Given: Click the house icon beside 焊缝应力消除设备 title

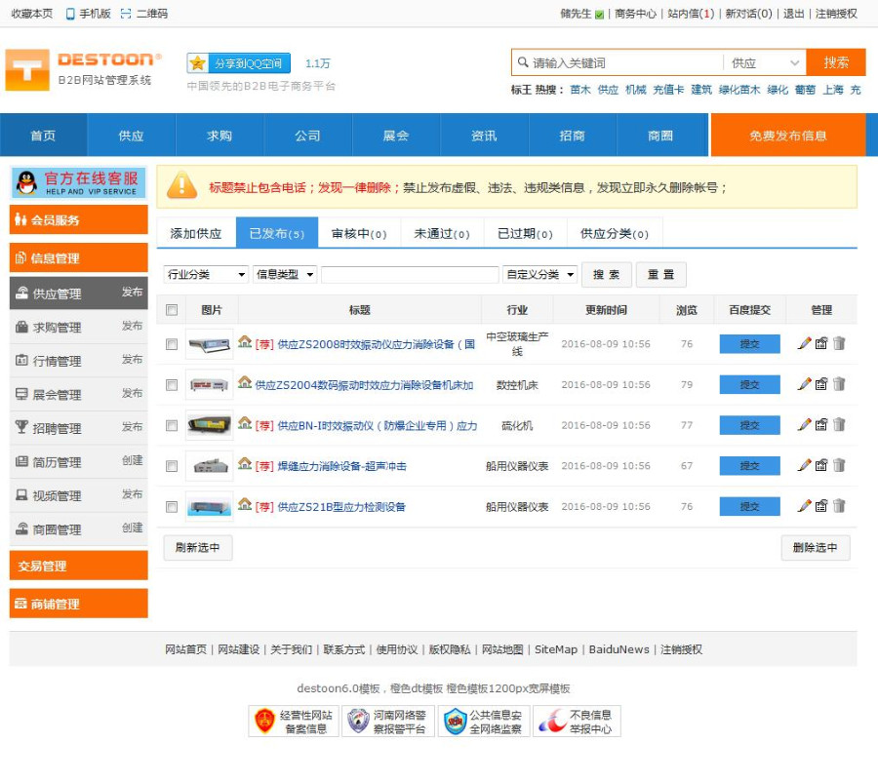Looking at the screenshot, I should pos(245,465).
